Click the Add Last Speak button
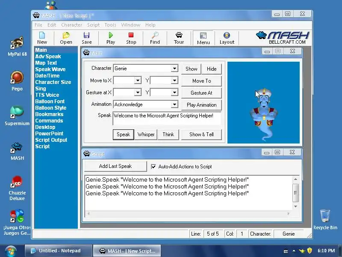Viewport: 342px width, 257px height. [115, 166]
